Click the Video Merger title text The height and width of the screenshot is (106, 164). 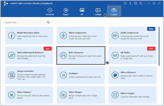click(75, 92)
